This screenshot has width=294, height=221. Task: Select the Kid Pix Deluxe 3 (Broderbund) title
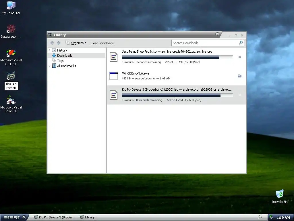tap(150, 89)
